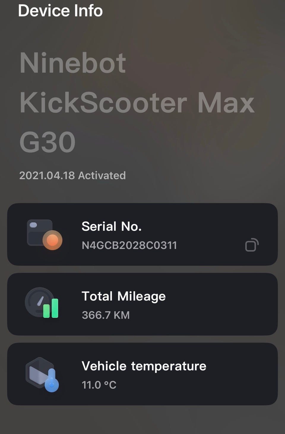Tap the orange-dot Serial No. icon
Image resolution: width=285 pixels, height=434 pixels.
click(x=44, y=235)
